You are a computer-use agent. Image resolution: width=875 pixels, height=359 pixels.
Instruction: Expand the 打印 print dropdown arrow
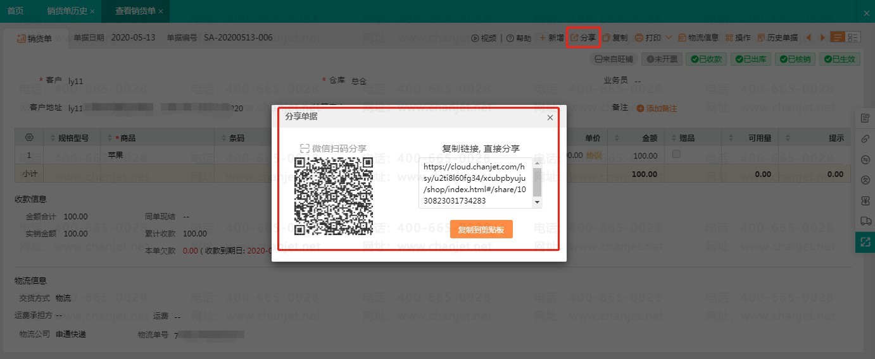[669, 38]
